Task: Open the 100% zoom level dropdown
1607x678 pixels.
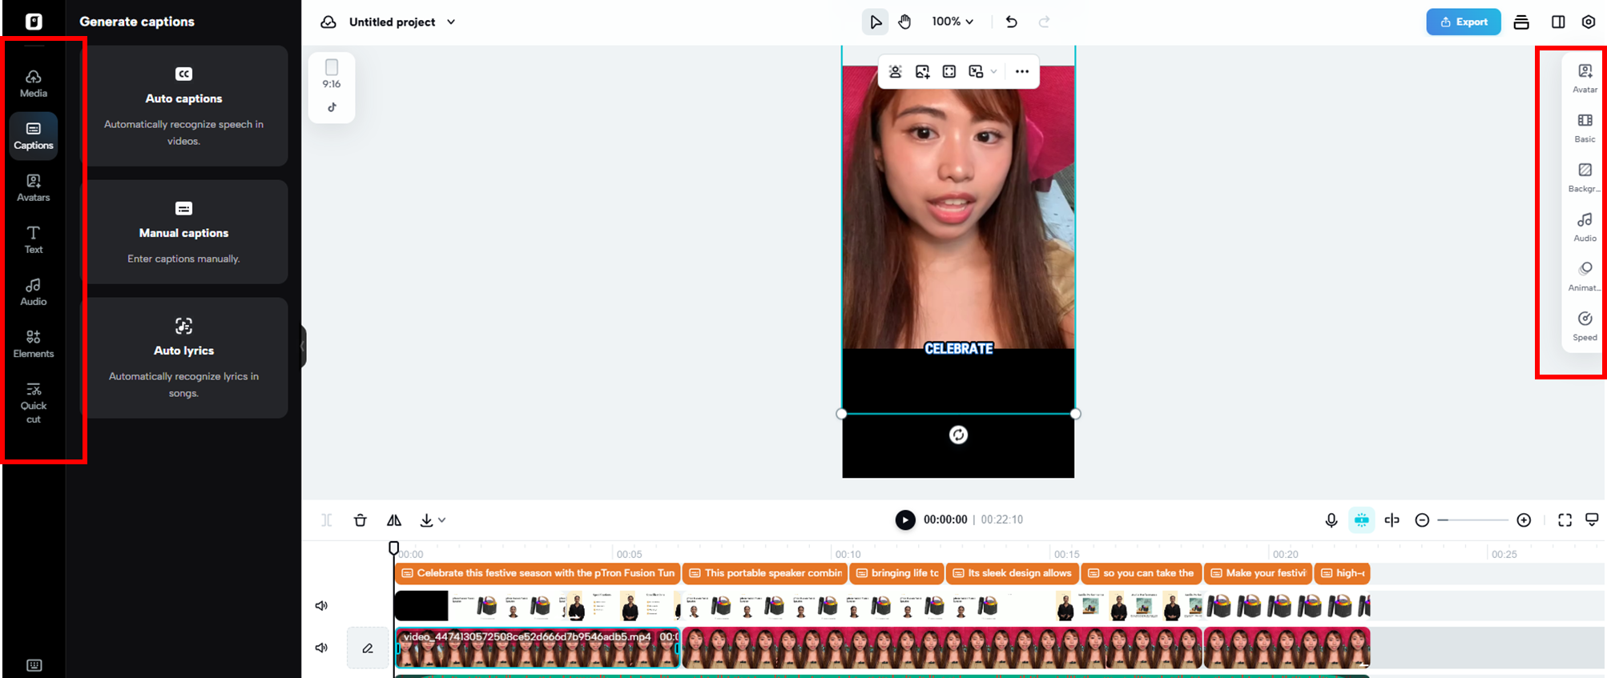Action: pyautogui.click(x=953, y=22)
